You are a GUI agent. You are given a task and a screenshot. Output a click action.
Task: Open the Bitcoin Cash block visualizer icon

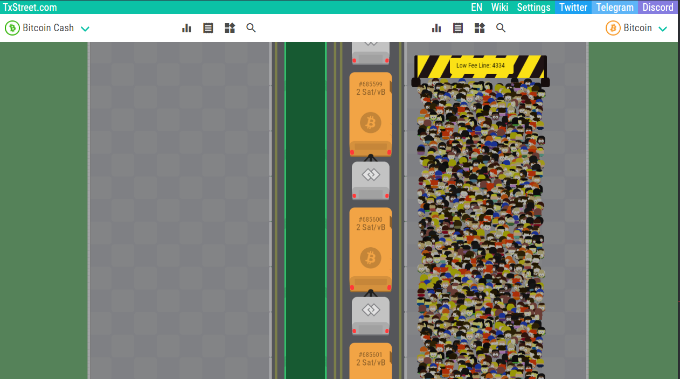(x=230, y=28)
